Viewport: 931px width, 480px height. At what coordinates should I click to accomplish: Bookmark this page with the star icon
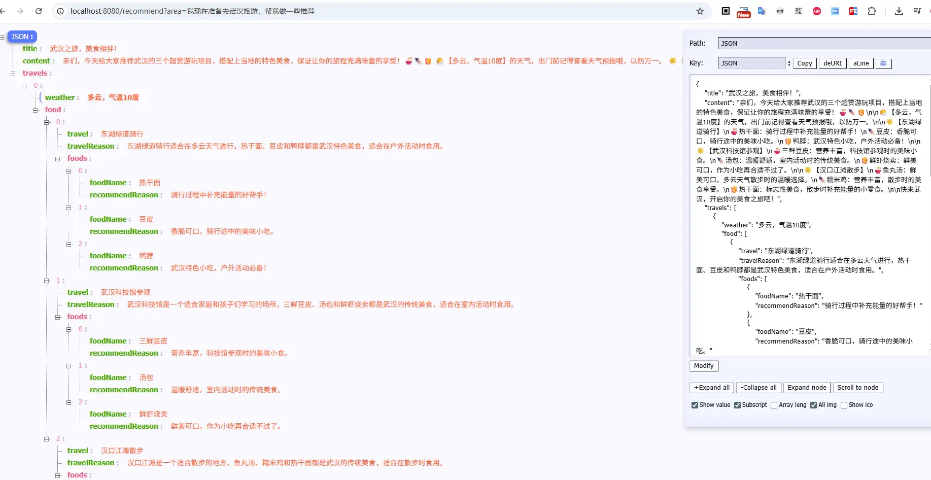[700, 11]
